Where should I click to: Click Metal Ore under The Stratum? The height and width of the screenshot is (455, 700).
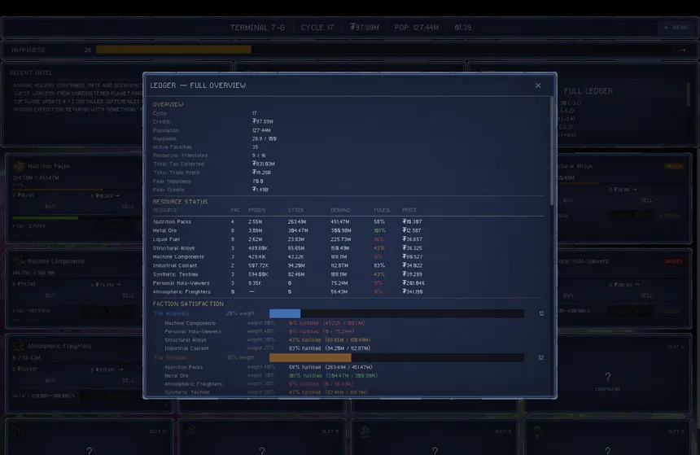point(177,375)
